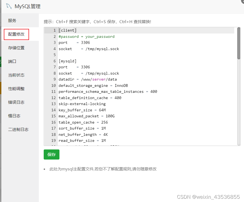Click the socket line on row 8
Viewport: 244px width, 202px height.
tap(89, 73)
